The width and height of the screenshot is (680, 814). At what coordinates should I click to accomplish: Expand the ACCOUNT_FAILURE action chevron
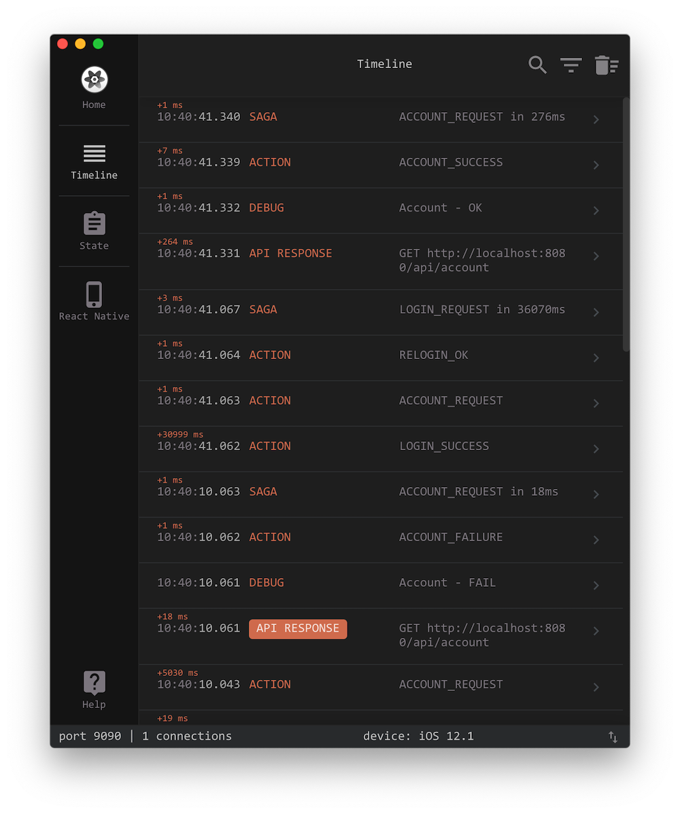tap(596, 540)
